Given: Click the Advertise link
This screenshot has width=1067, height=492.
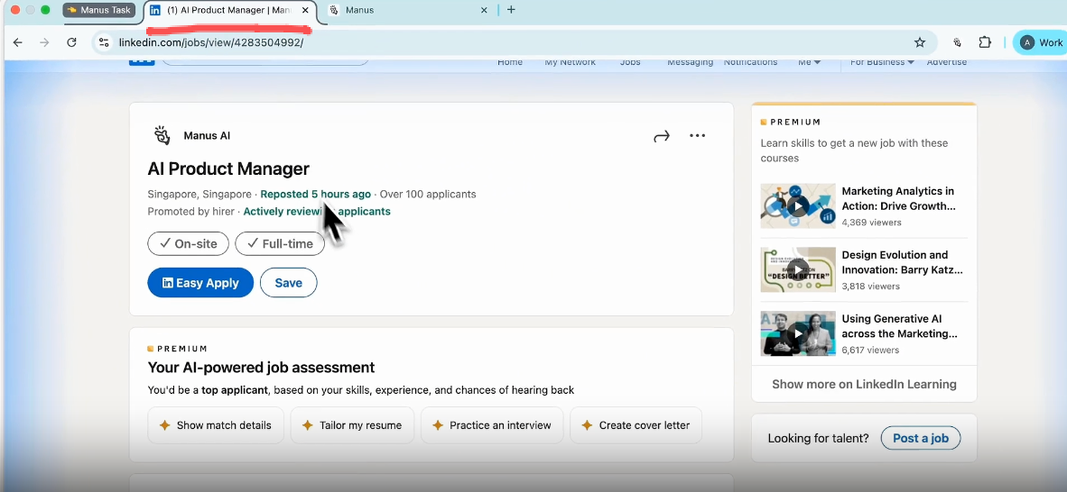Looking at the screenshot, I should coord(947,62).
